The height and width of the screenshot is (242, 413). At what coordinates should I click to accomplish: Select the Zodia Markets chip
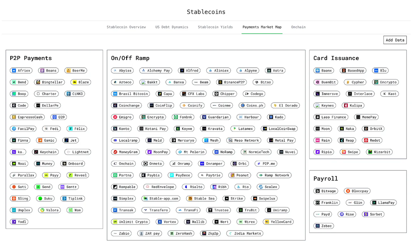click(245, 233)
